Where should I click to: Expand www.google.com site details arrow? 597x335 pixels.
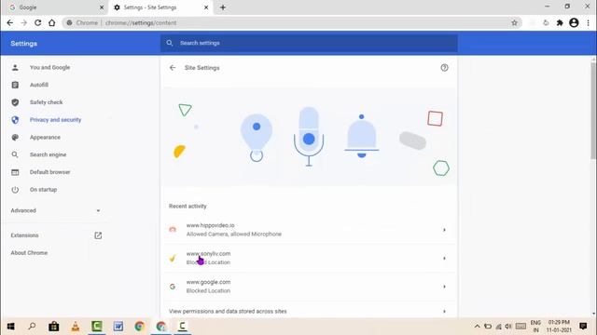(444, 287)
